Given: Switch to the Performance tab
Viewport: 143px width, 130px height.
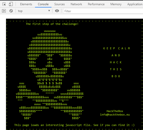Looking at the screenshot, I should 96,4.
